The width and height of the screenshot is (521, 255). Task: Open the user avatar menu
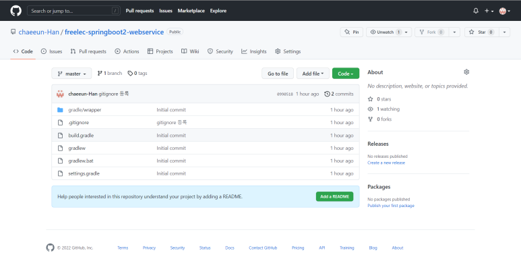(x=504, y=11)
